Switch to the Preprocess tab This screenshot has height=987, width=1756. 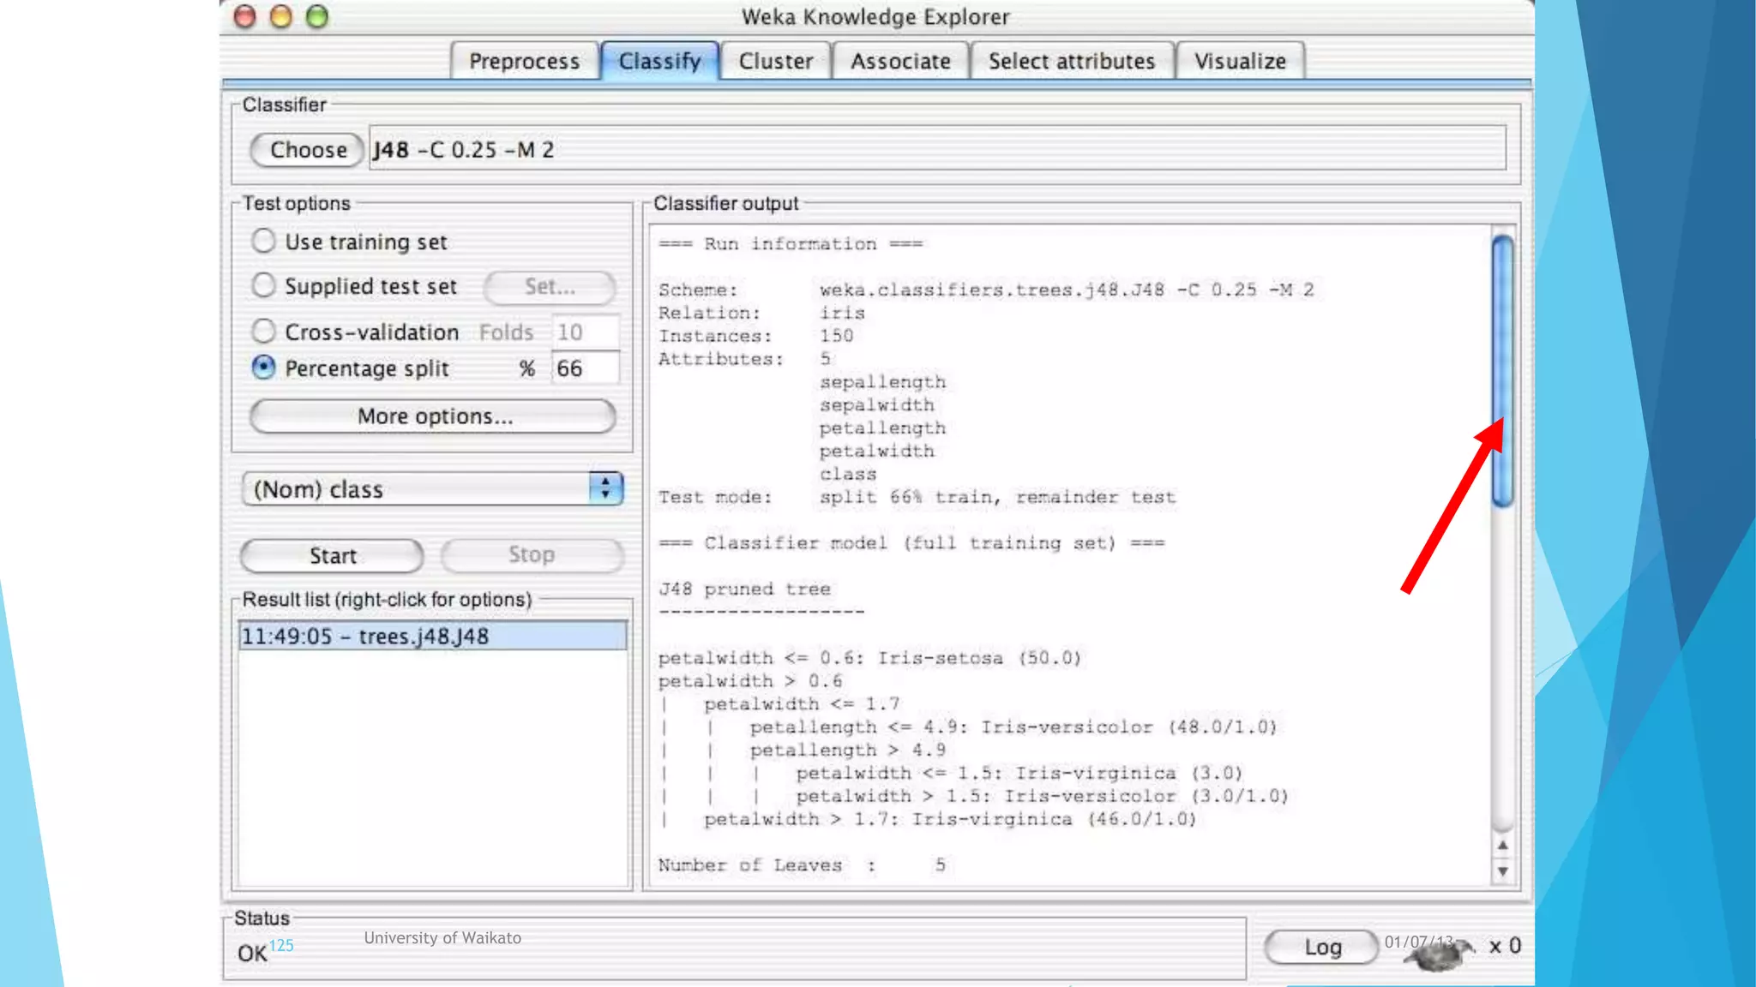click(x=524, y=61)
